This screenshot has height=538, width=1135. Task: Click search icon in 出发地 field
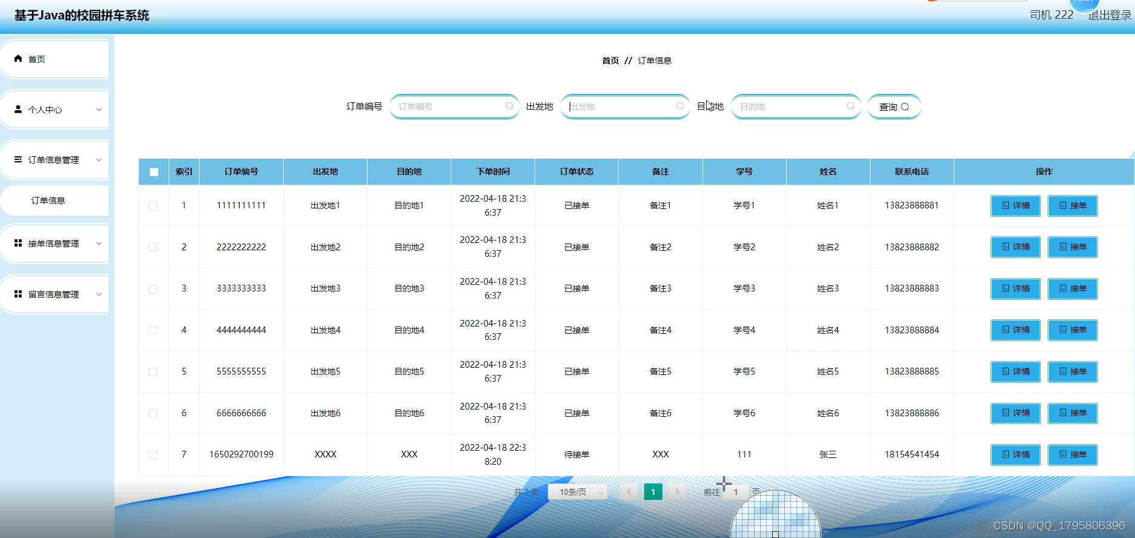[680, 106]
